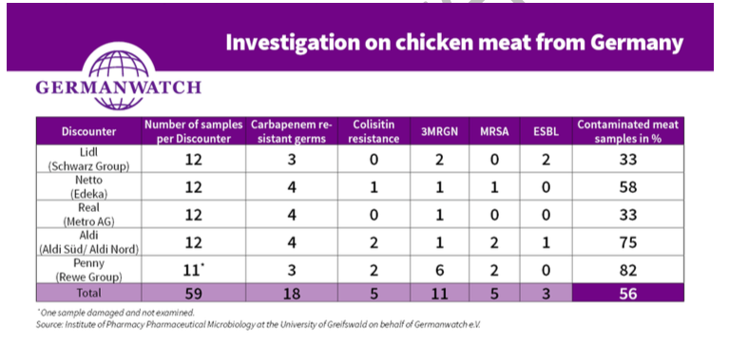Viewport: 729px width, 346px height.
Task: Click the Total row label
Action: 88,293
